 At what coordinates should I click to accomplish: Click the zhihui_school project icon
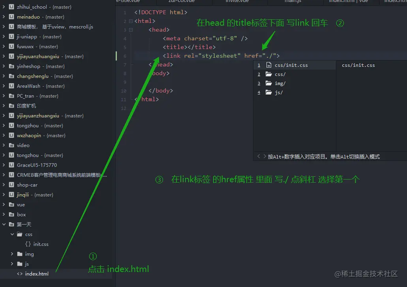(x=11, y=7)
